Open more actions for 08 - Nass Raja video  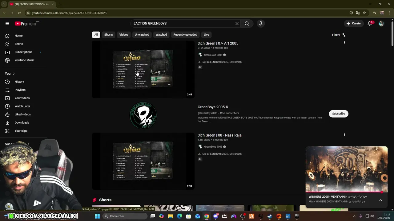tap(344, 134)
